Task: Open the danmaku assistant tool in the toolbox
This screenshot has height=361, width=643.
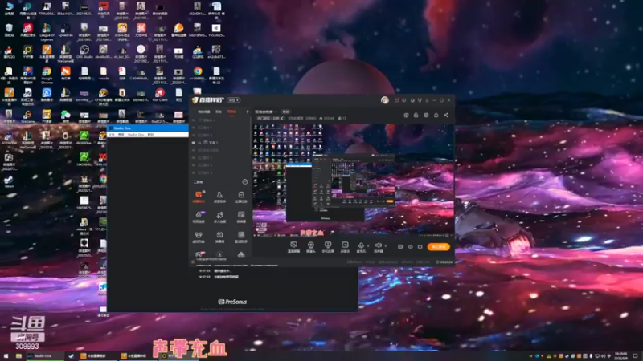Action: 199,197
